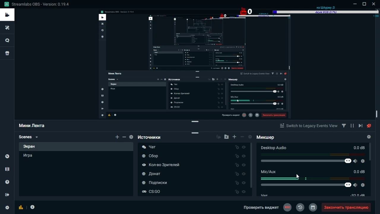Image resolution: width=380 pixels, height=214 pixels.
Task: Lock the Чат source
Action: [237, 147]
